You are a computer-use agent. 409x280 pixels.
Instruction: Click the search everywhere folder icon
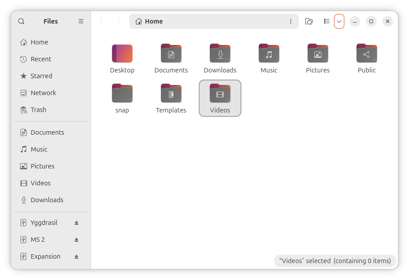click(309, 21)
